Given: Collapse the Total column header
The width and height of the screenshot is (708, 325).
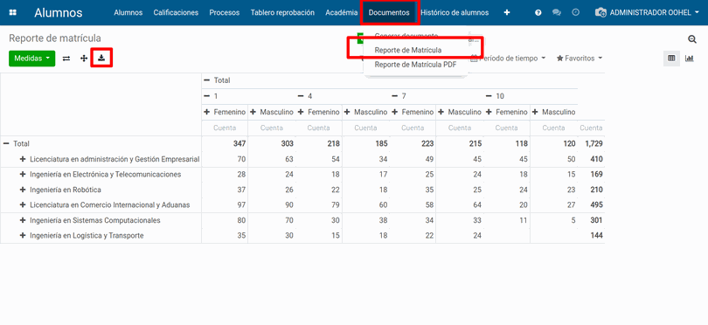Looking at the screenshot, I should pyautogui.click(x=207, y=80).
